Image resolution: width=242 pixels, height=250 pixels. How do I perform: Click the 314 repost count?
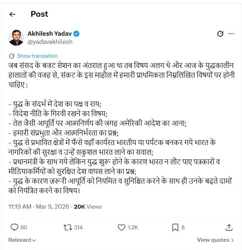click(78, 227)
